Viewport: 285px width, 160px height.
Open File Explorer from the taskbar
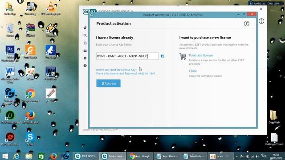tap(28, 156)
